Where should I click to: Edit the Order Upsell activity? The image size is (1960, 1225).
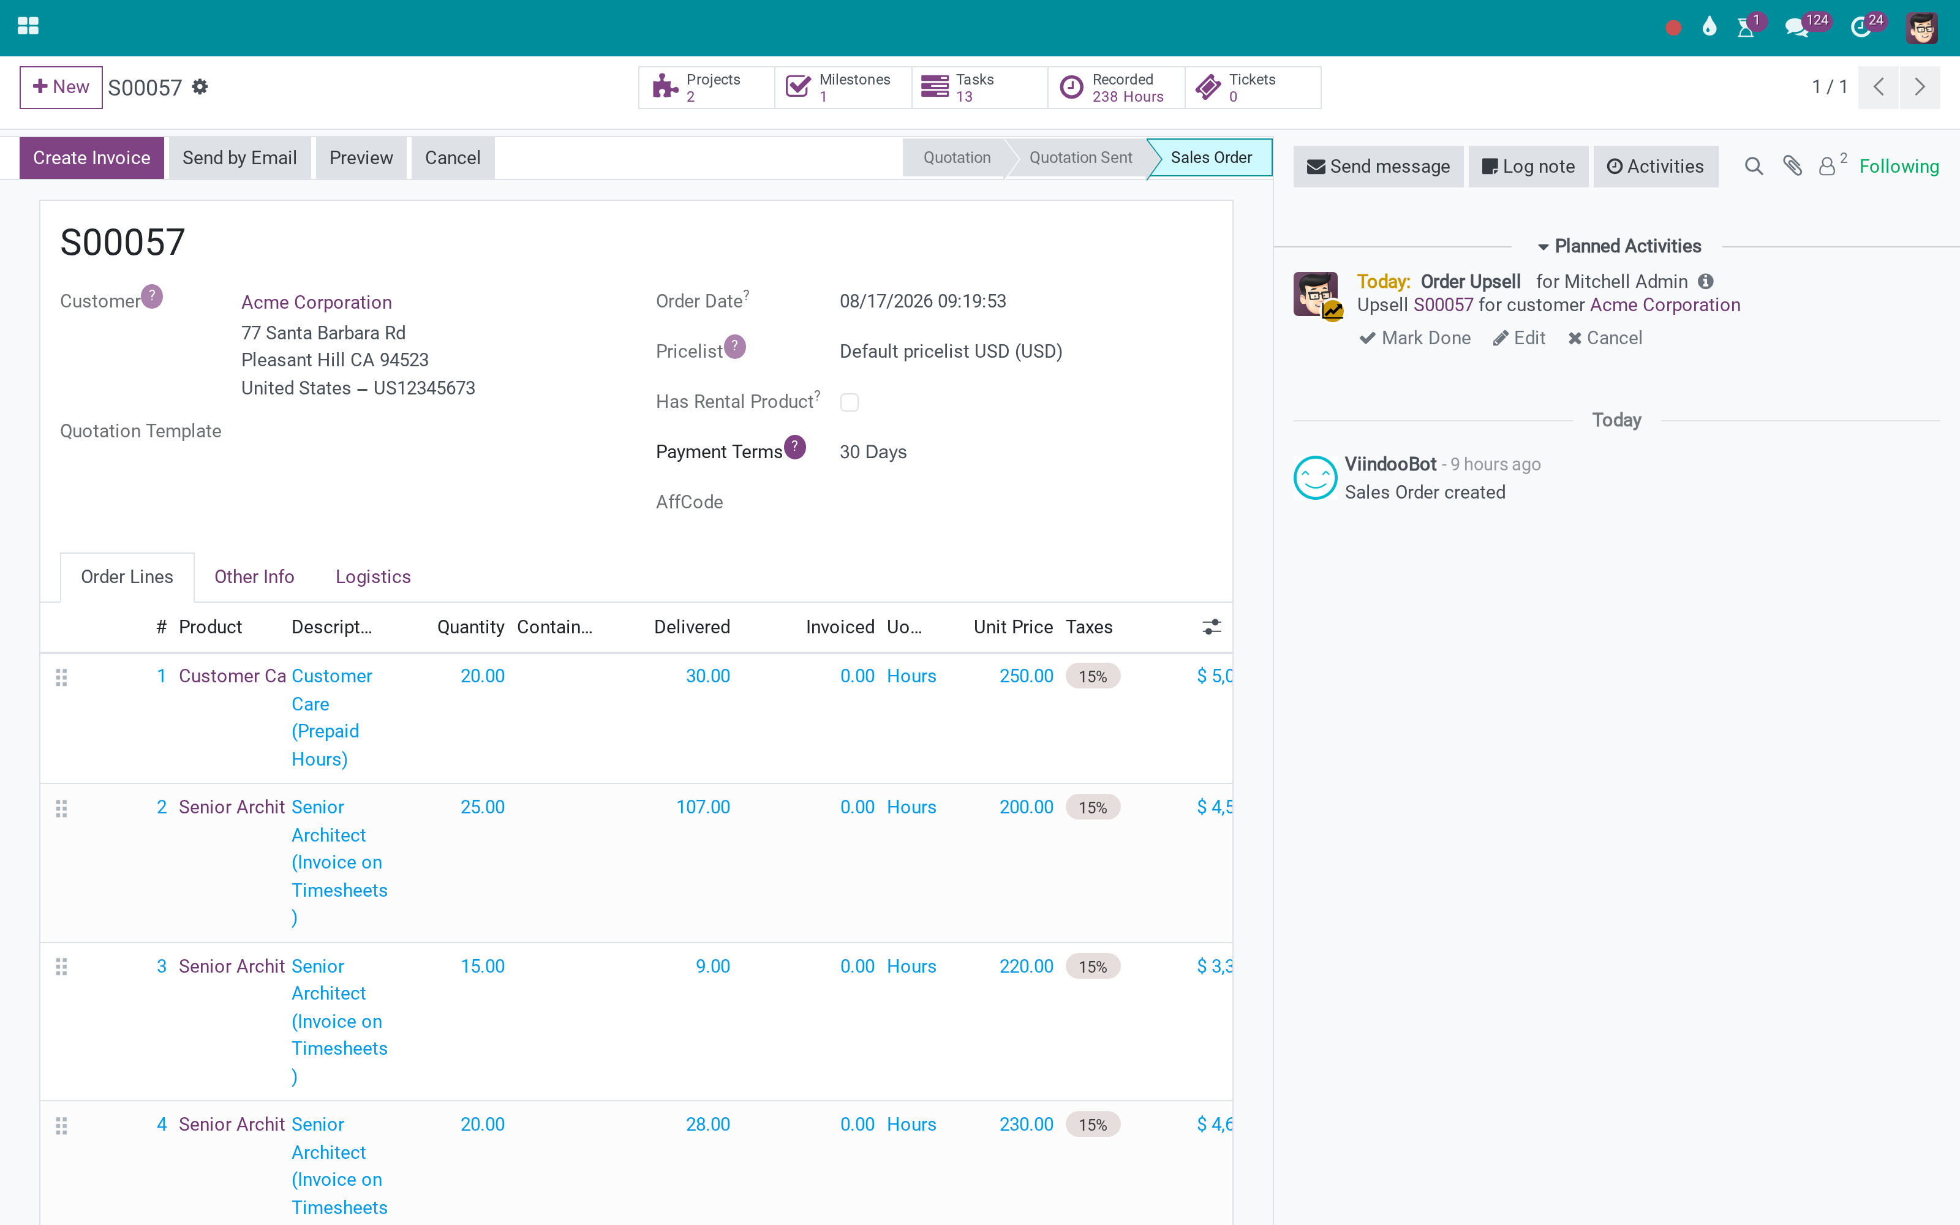pyautogui.click(x=1520, y=338)
